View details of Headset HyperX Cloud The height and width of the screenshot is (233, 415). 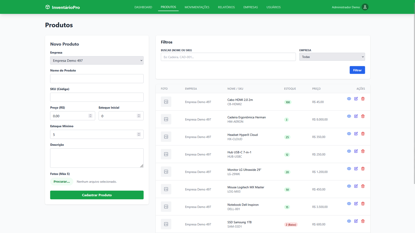pos(349,134)
